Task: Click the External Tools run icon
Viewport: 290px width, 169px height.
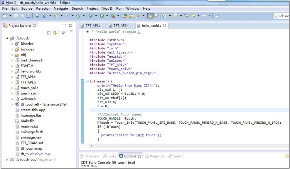Action: point(113,16)
